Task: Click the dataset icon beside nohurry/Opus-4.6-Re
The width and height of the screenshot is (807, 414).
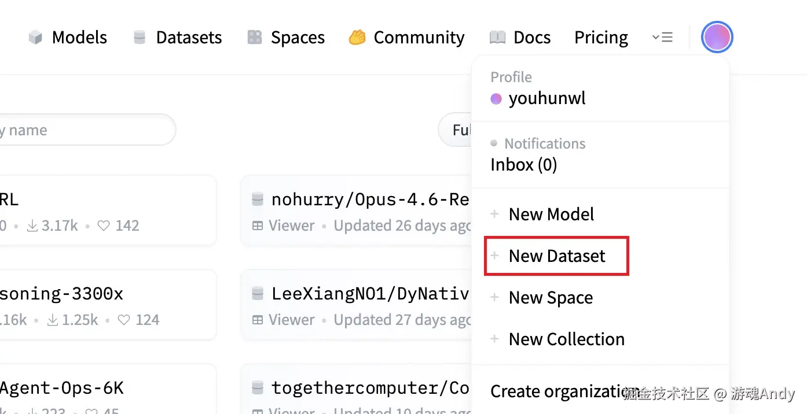Action: (x=257, y=199)
